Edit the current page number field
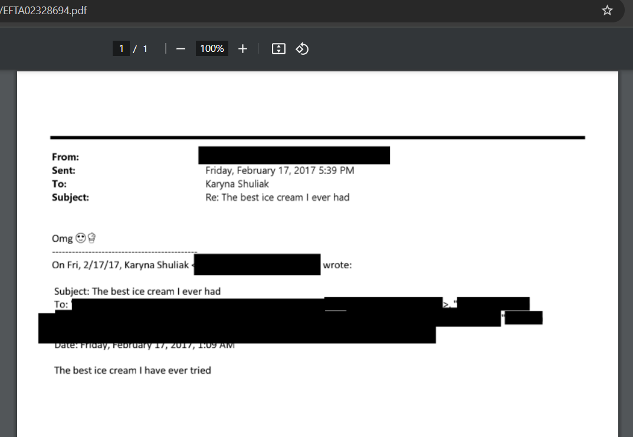 pos(121,49)
